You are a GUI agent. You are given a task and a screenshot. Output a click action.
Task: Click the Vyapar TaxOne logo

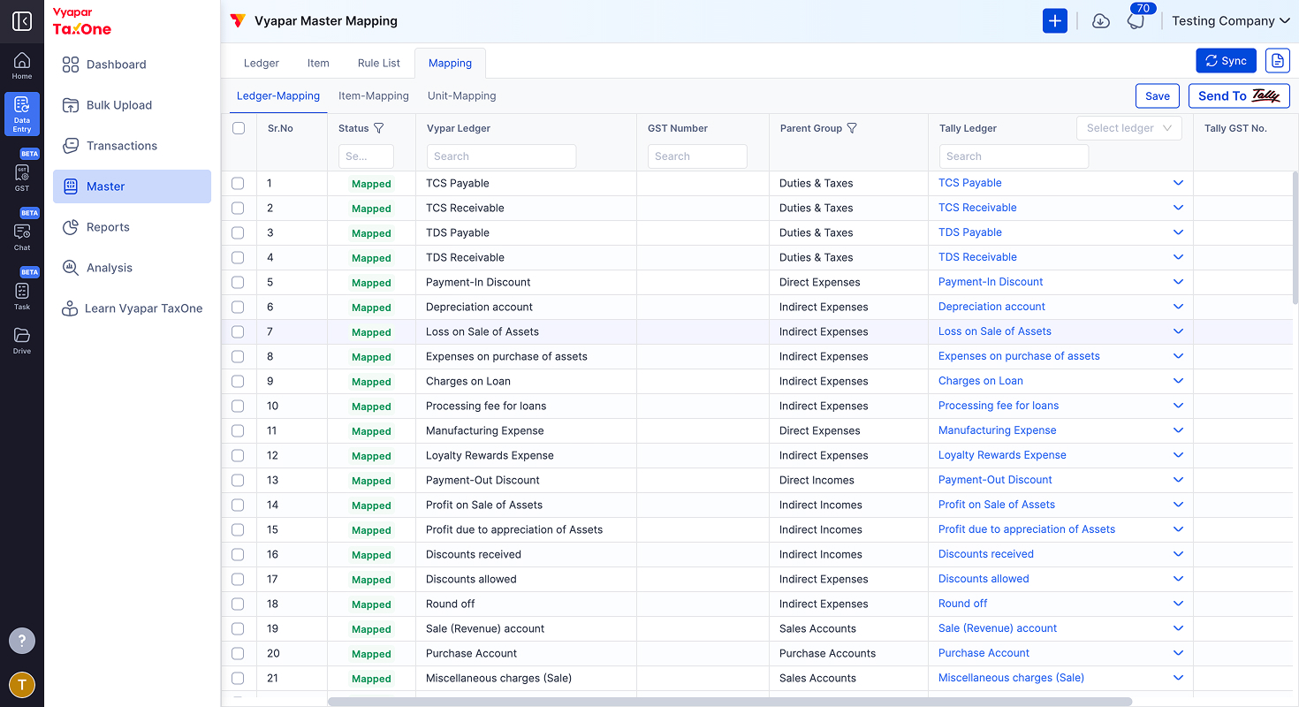pos(82,22)
